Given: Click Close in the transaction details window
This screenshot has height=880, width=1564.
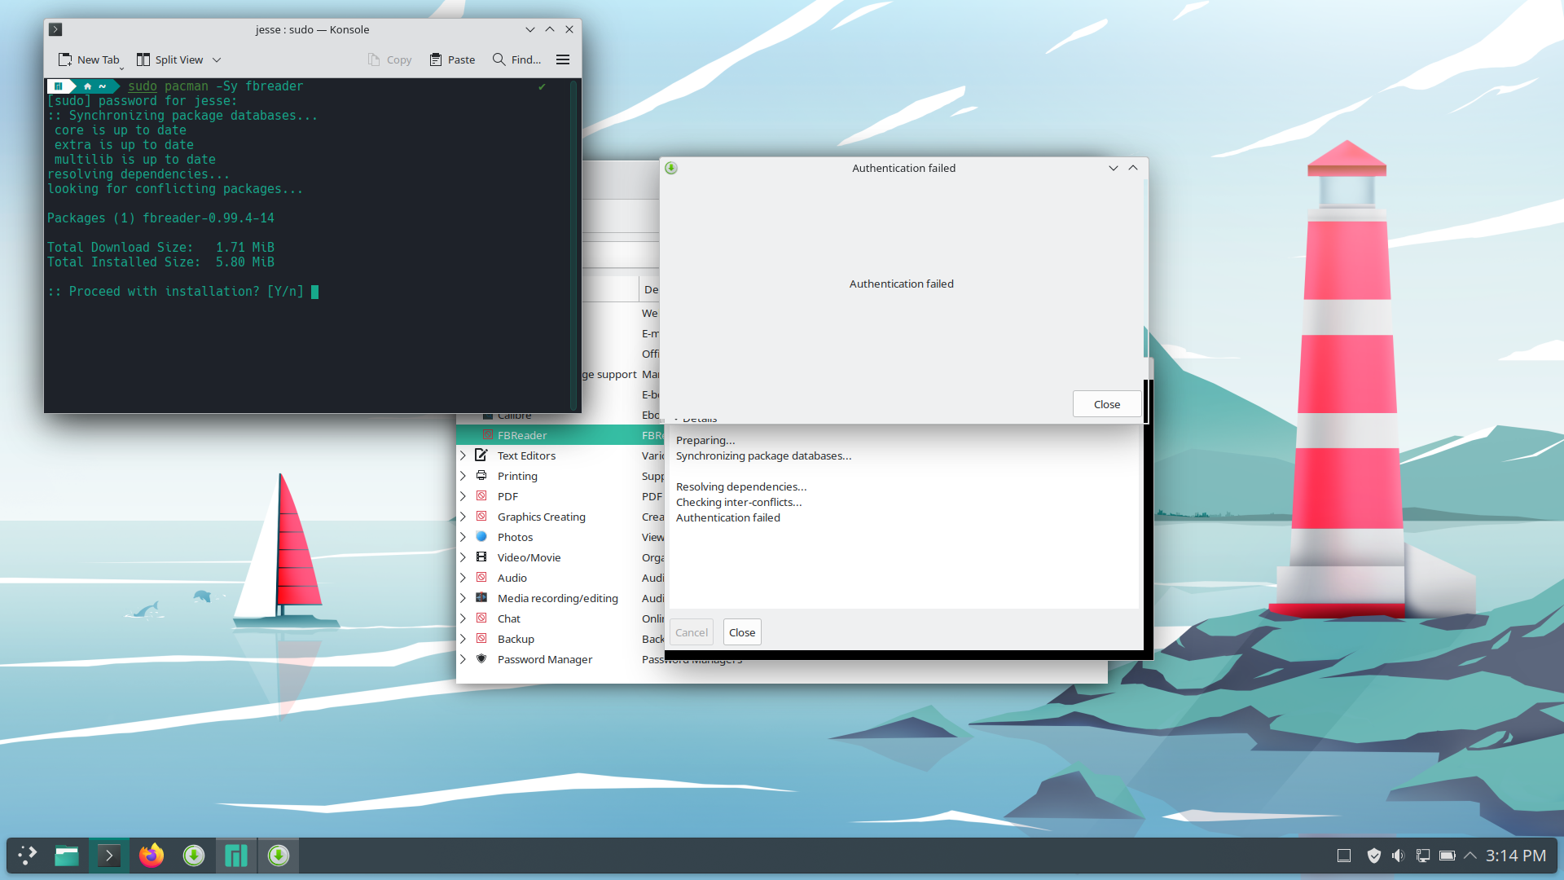Looking at the screenshot, I should (x=741, y=632).
